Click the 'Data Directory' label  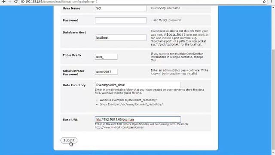[x=74, y=85]
